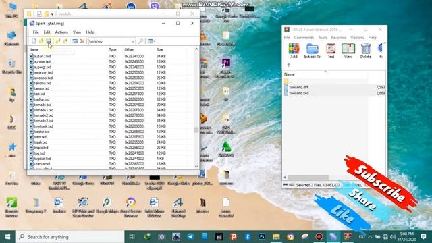
Task: Click the Test icon in WinRAR
Action: point(331,51)
